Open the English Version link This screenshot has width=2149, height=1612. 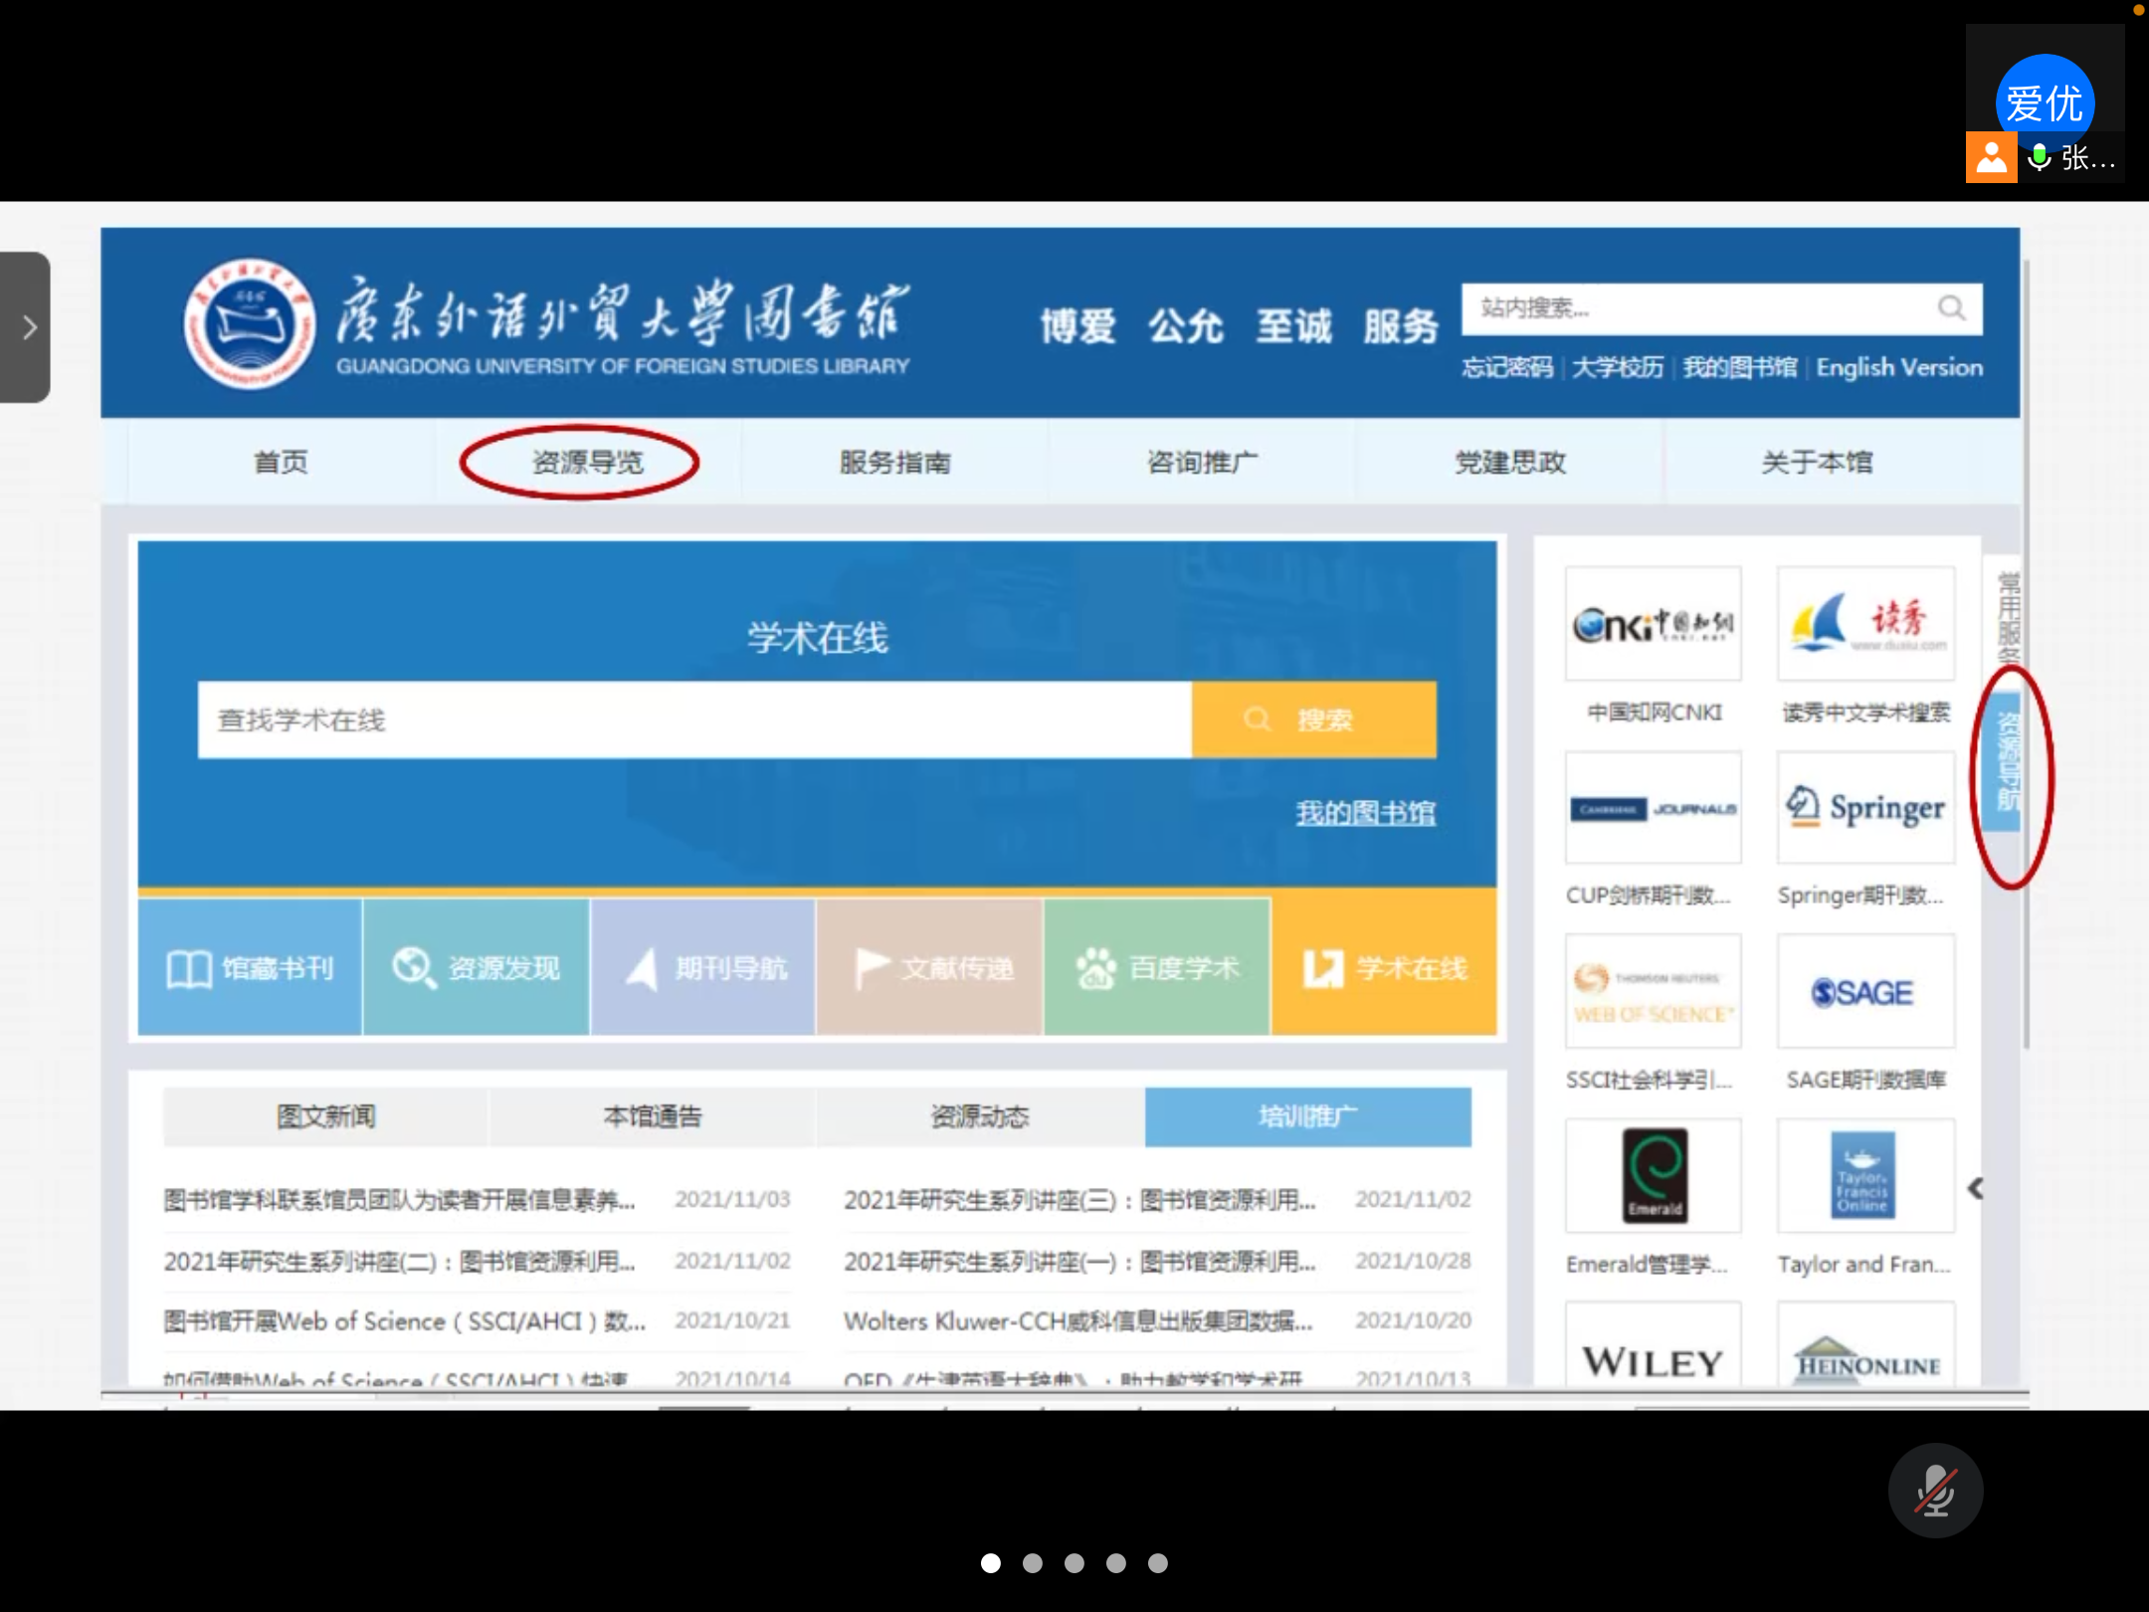point(1898,368)
